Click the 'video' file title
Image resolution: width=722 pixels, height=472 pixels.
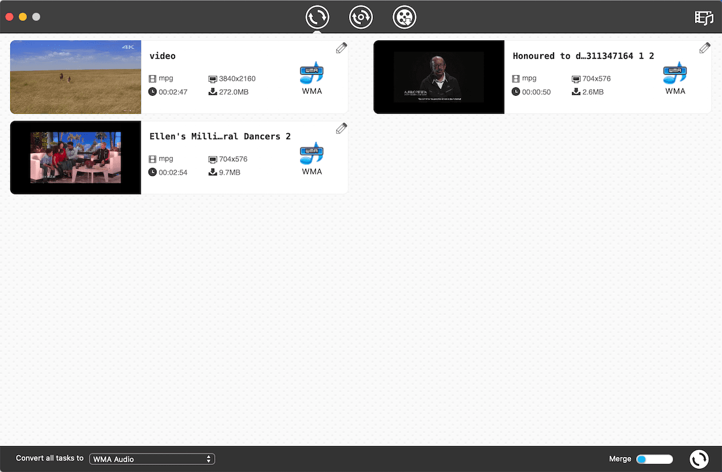162,56
